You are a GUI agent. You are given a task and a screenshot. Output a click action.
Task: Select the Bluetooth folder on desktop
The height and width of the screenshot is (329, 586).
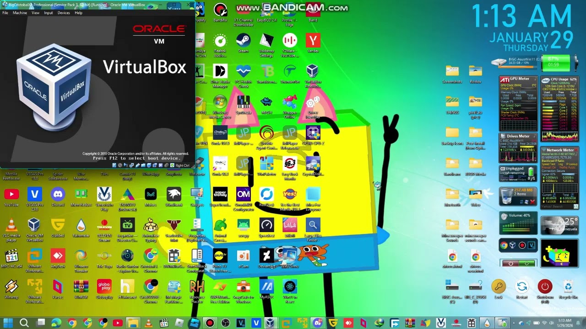pyautogui.click(x=452, y=197)
